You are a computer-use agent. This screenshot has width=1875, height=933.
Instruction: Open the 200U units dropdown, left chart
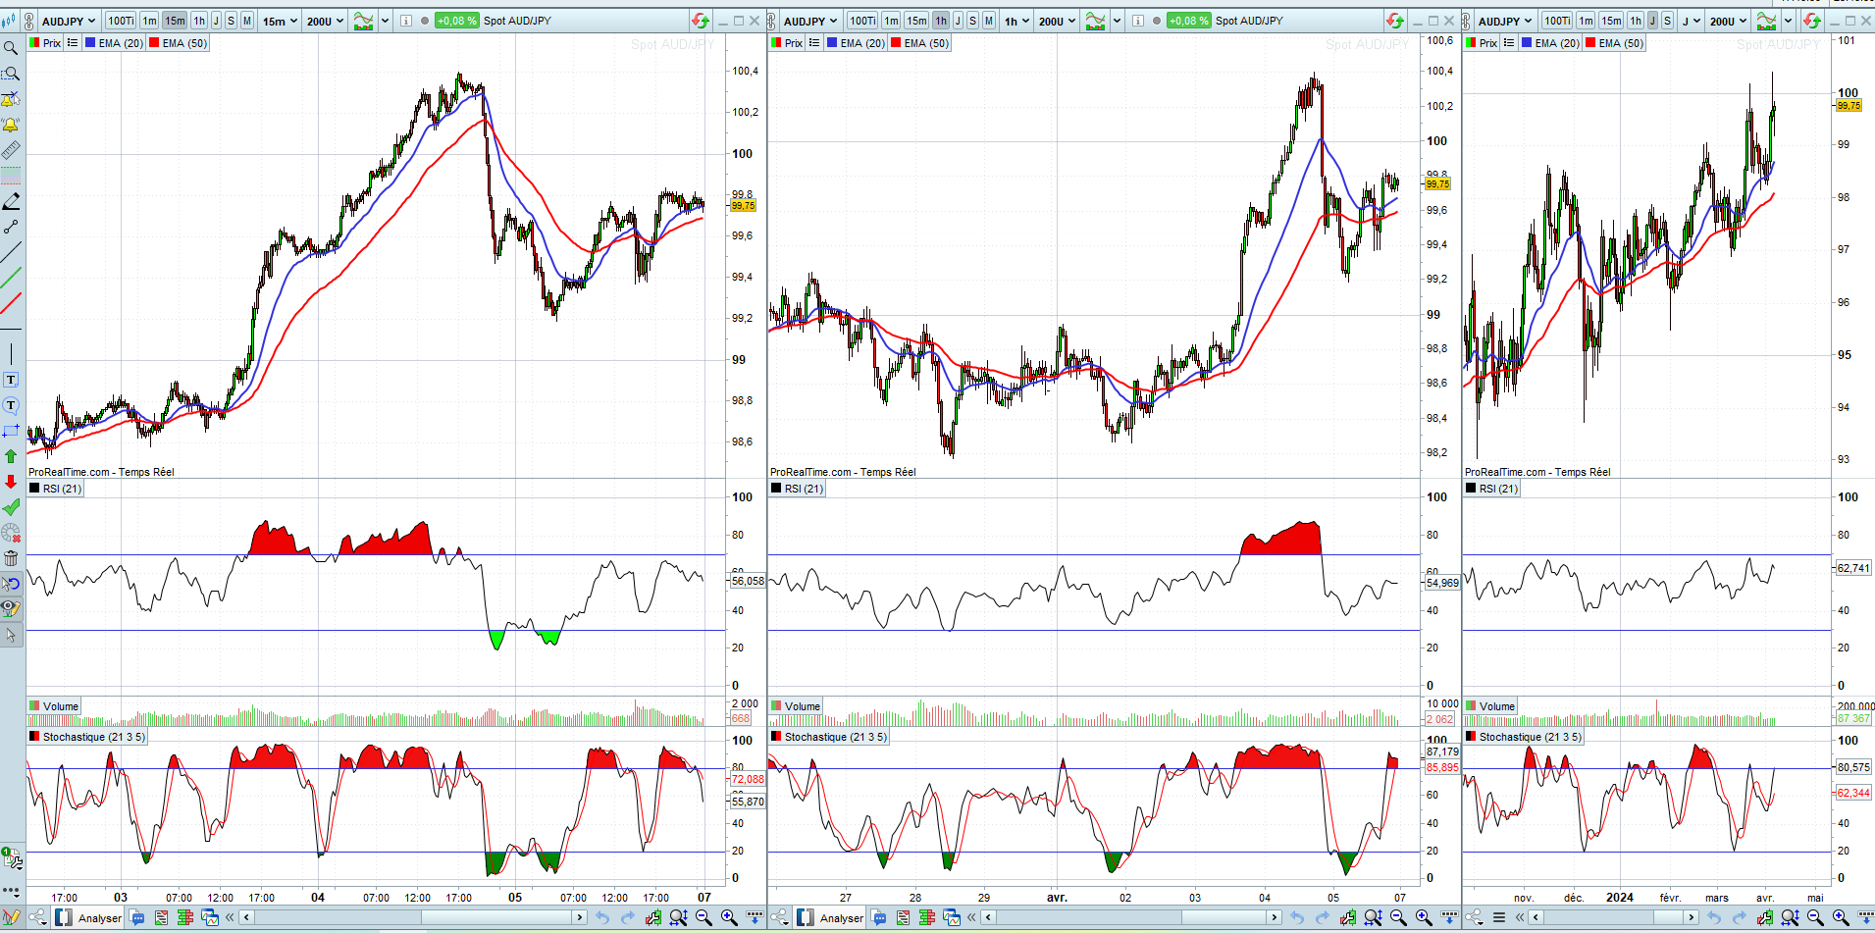pos(325,21)
